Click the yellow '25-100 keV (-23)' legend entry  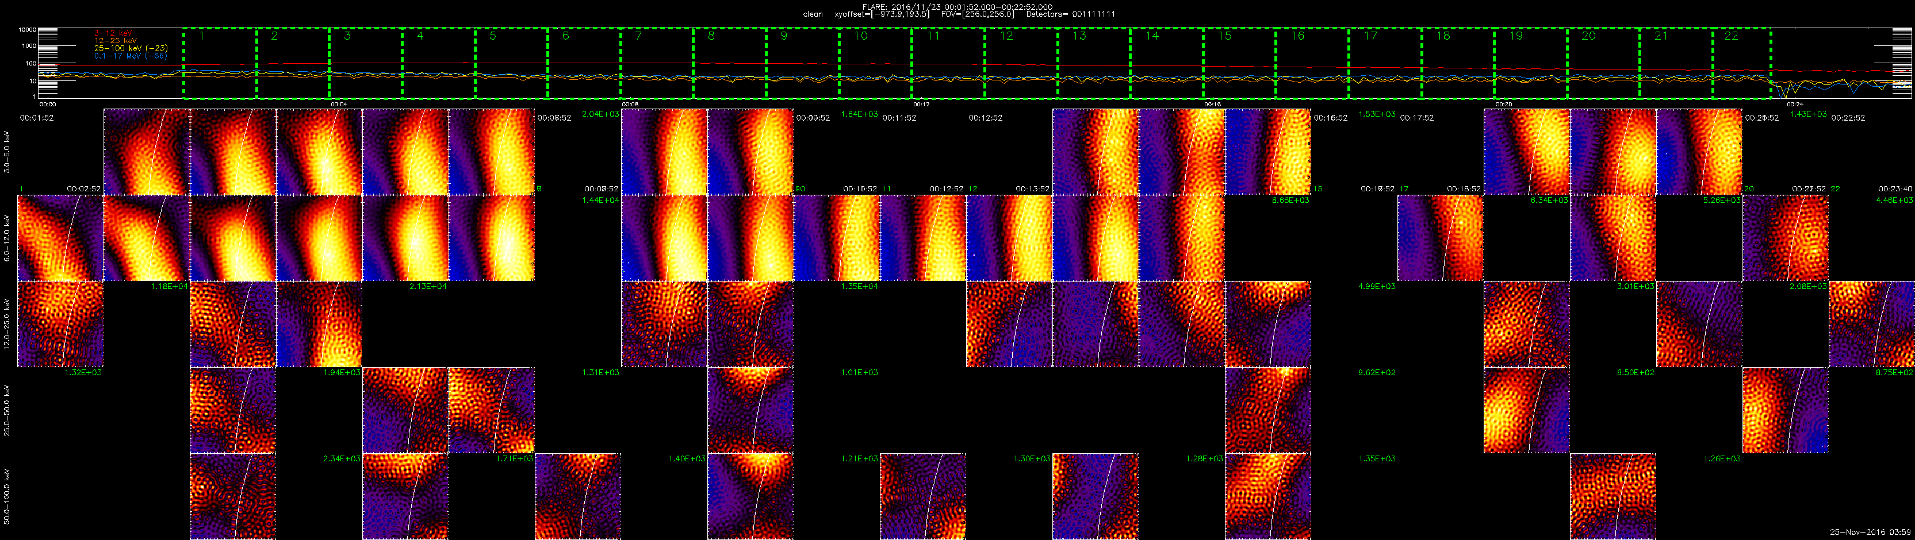point(131,48)
